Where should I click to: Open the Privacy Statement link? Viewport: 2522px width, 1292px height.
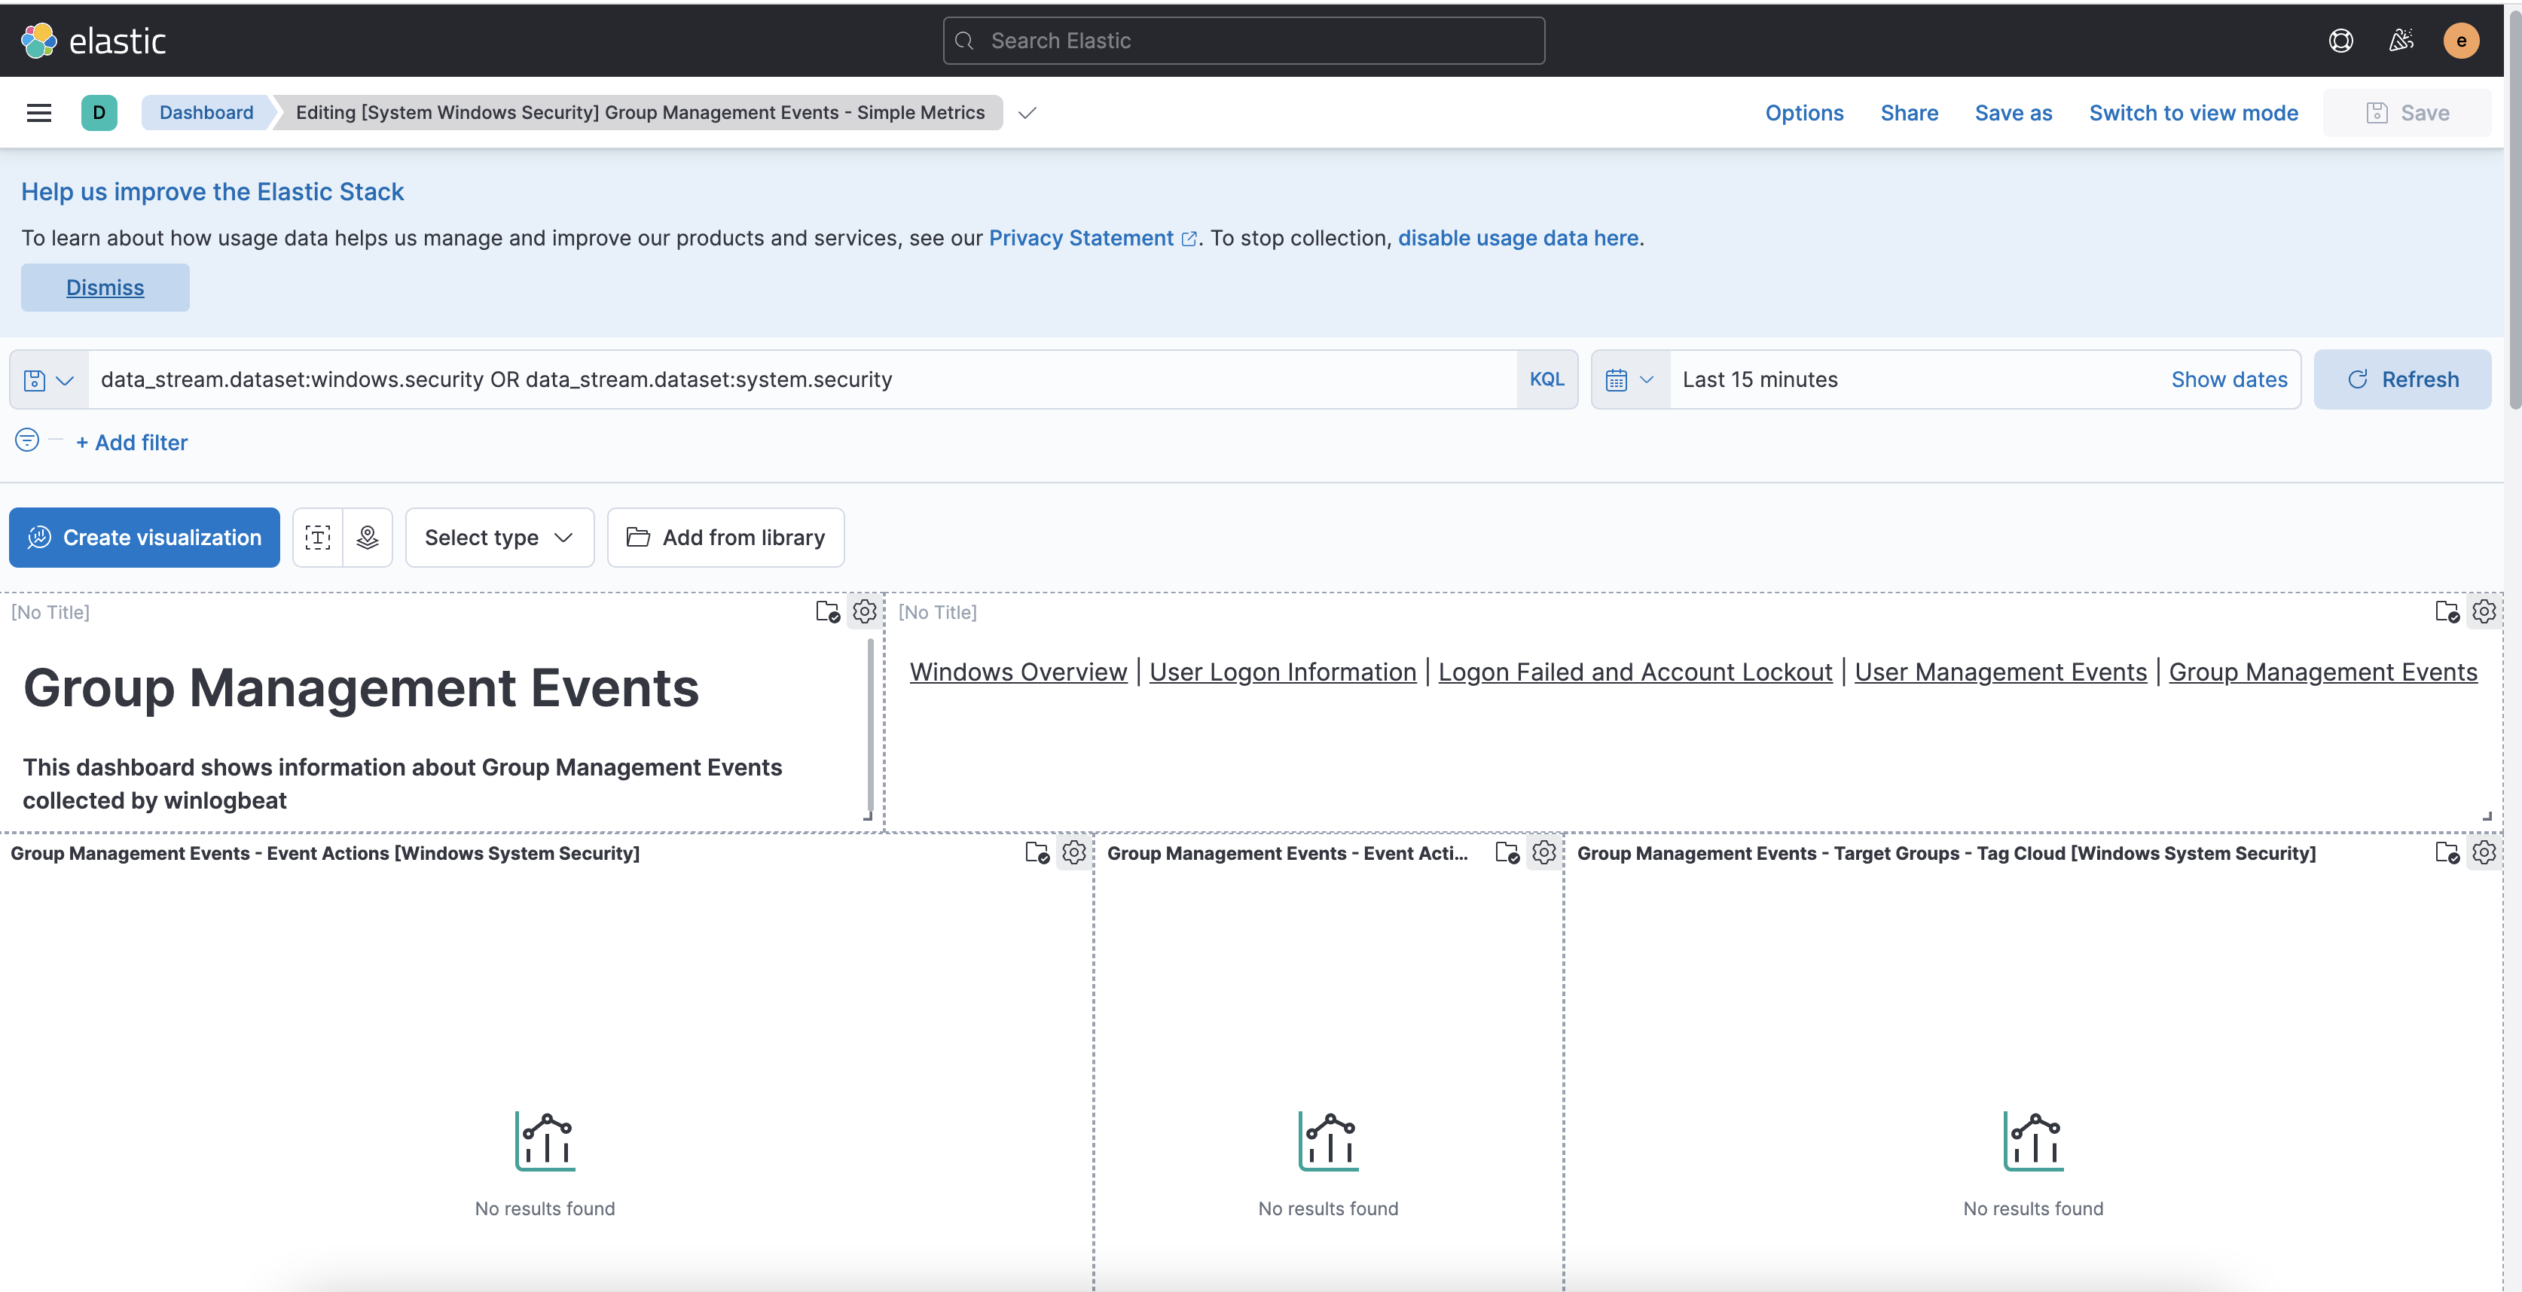[x=1081, y=237]
